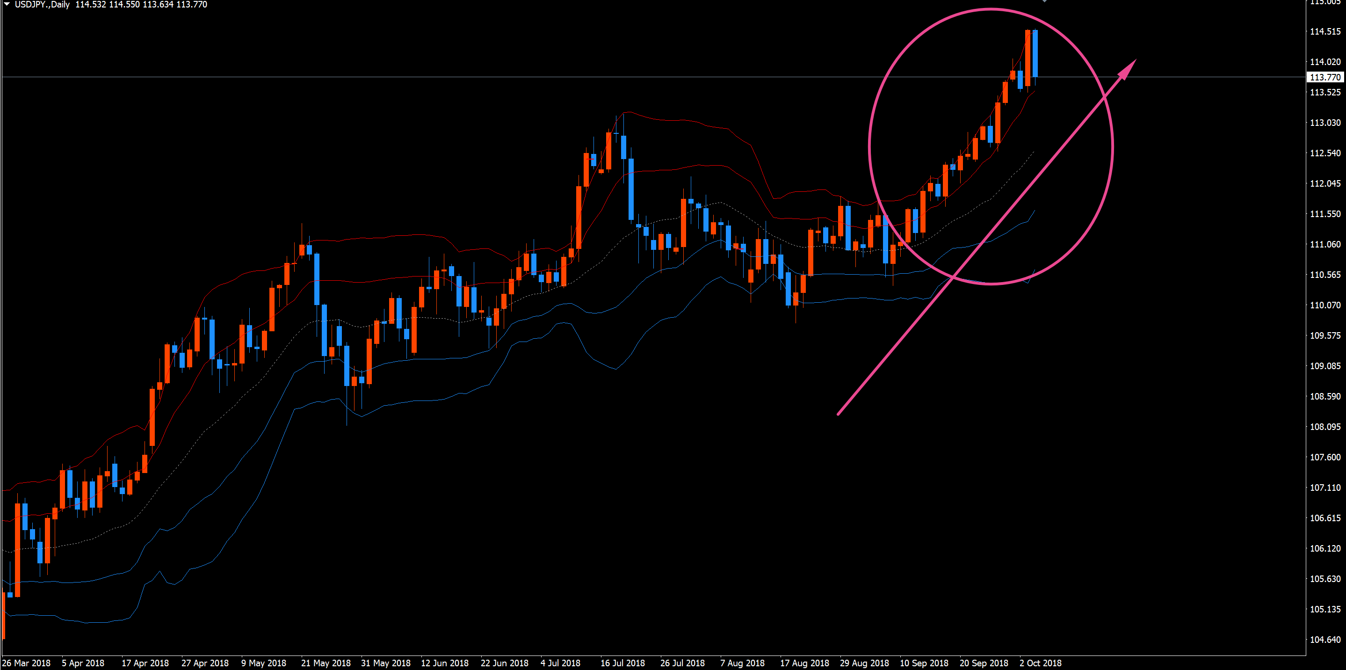Click the 112.045 price axis label
This screenshot has width=1346, height=670.
[x=1324, y=183]
